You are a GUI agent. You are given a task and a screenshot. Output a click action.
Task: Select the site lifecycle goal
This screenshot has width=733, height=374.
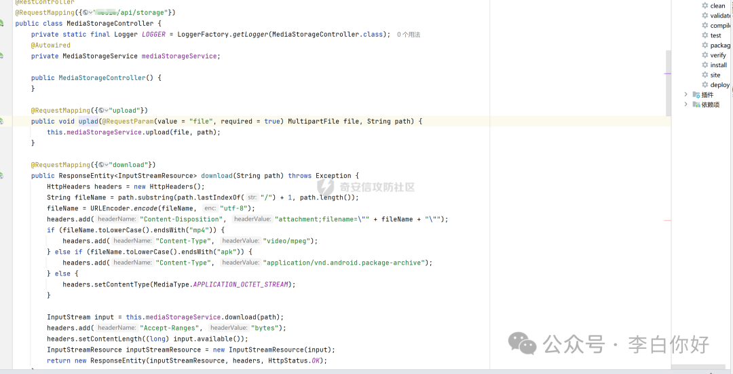(x=715, y=75)
